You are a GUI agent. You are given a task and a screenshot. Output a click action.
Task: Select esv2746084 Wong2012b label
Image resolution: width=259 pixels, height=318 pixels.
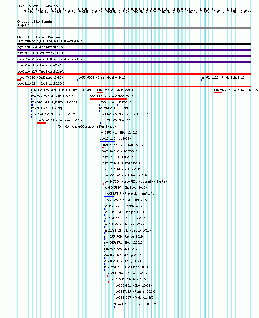coord(116,90)
